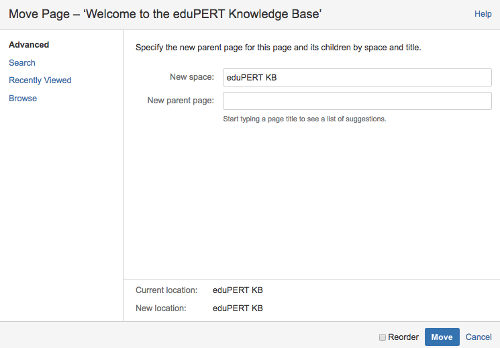
Task: Open the Recently Viewed tab
Action: 40,80
